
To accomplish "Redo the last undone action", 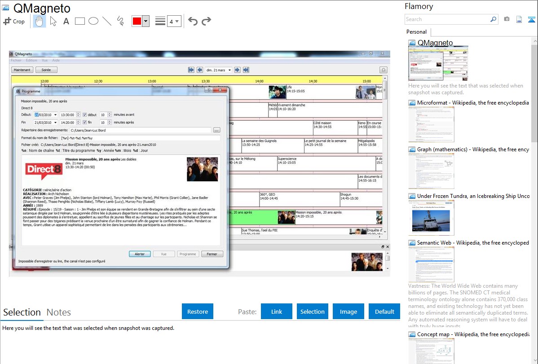I will (x=206, y=21).
